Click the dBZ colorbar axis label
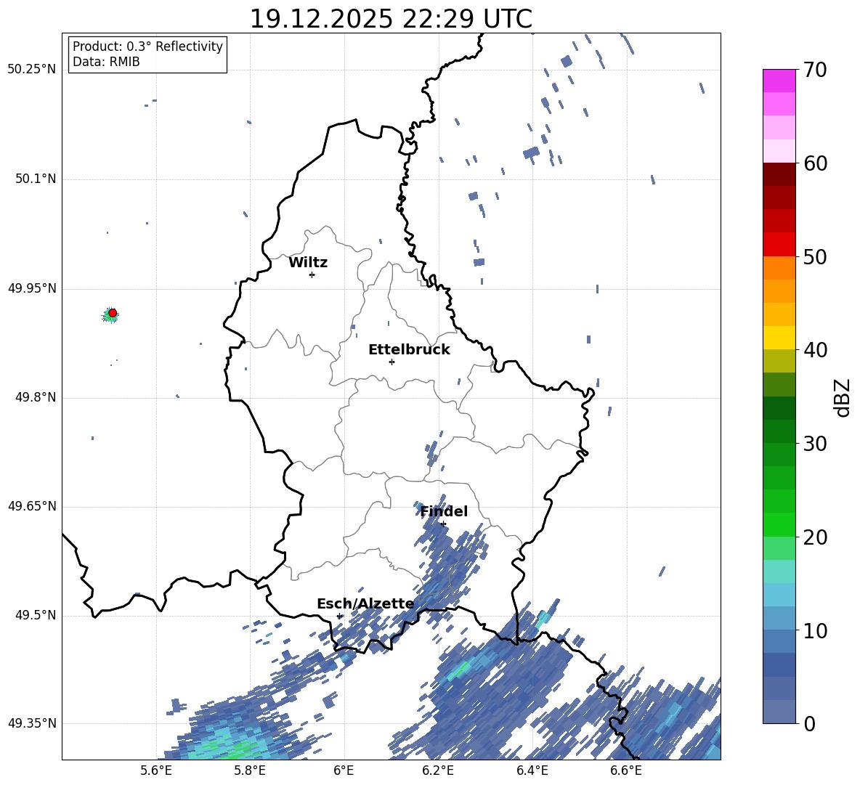 click(x=843, y=397)
